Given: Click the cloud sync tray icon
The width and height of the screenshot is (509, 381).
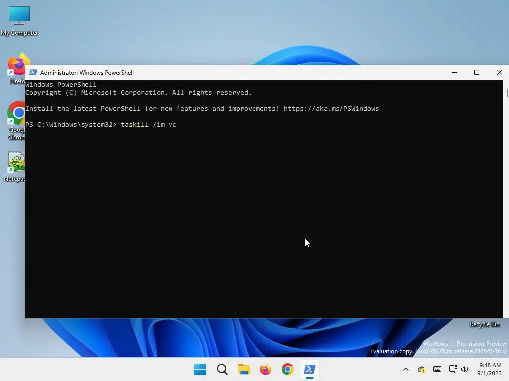Looking at the screenshot, I should click(x=422, y=369).
